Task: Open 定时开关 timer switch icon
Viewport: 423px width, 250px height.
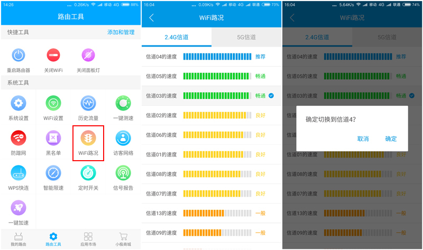Action: click(x=88, y=173)
